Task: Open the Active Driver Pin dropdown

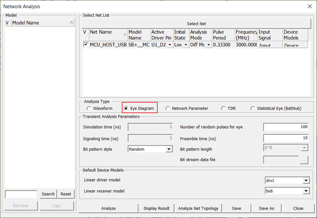Action: click(x=170, y=45)
